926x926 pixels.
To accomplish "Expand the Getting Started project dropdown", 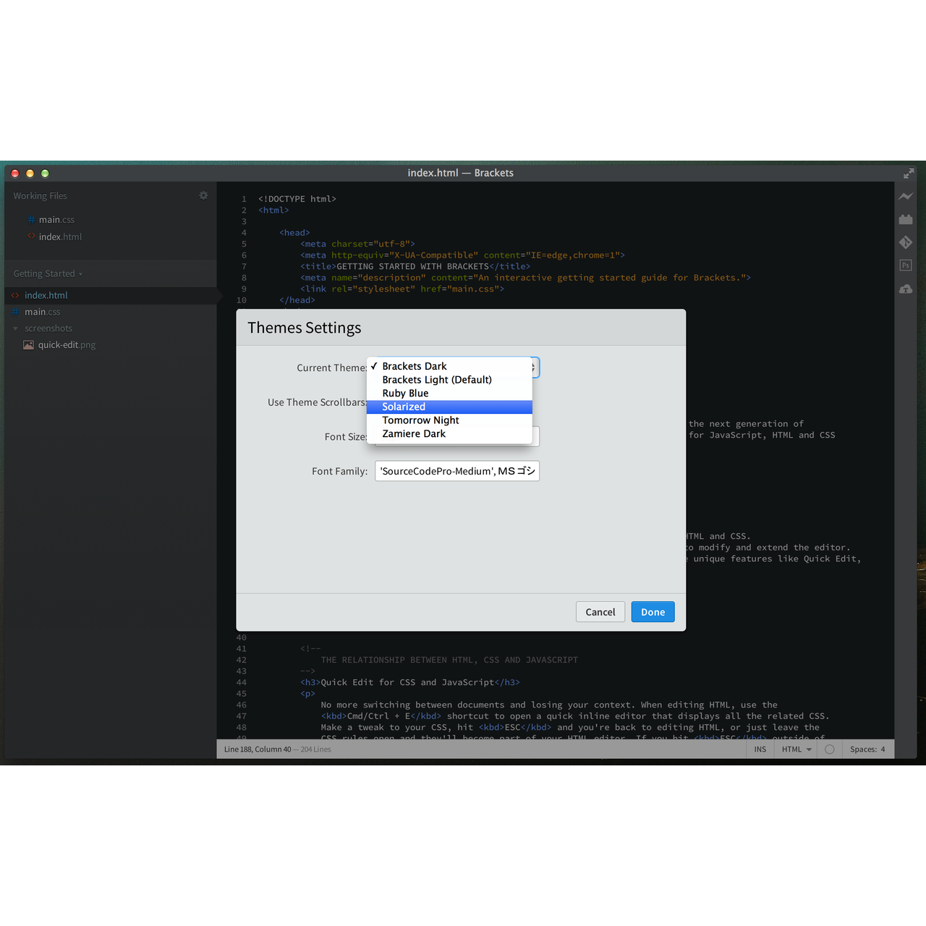I will point(48,273).
